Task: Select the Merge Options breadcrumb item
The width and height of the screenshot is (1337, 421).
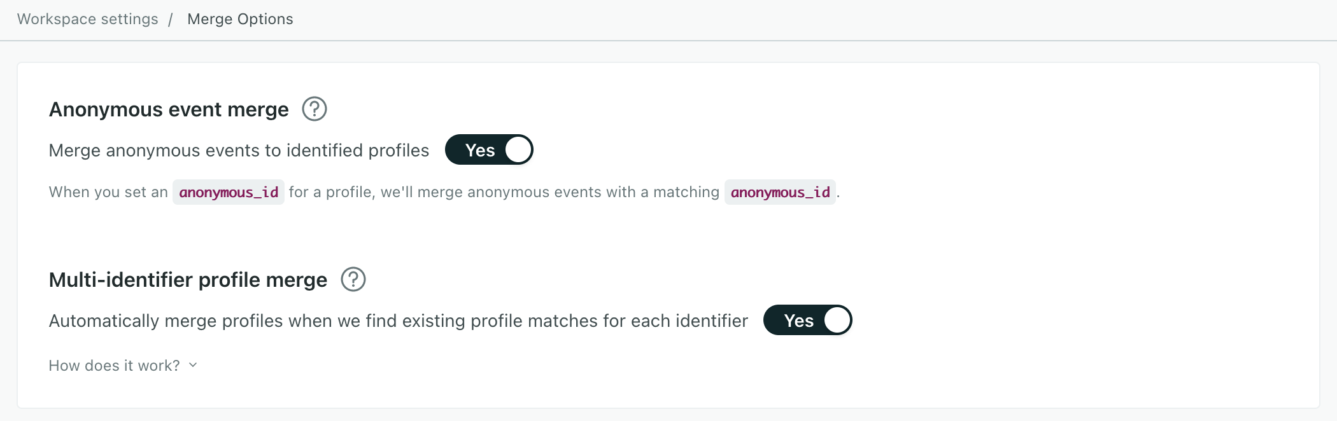Action: pos(240,19)
